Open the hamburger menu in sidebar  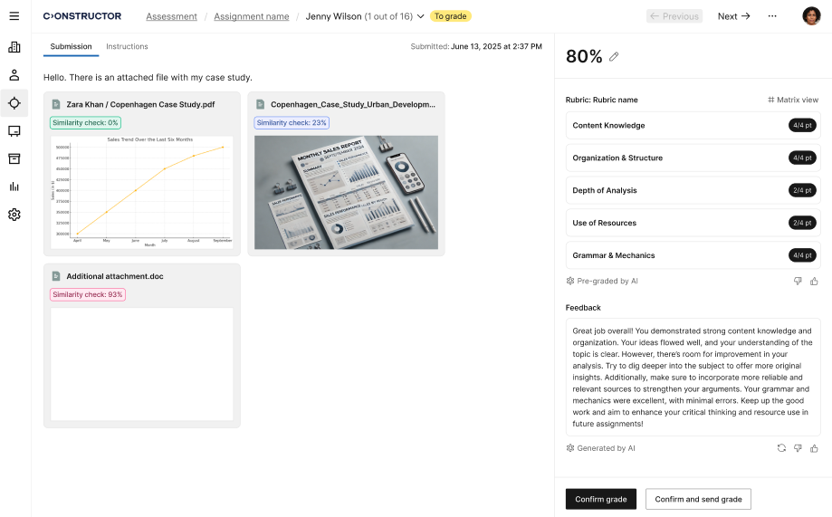pos(14,16)
